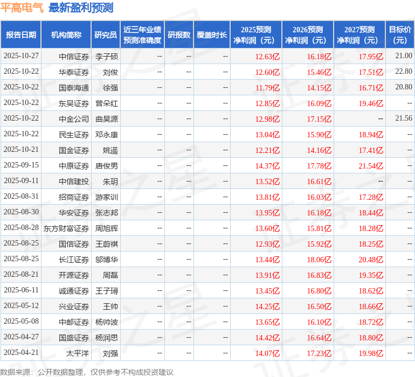
Task: Sort by 2025预测净利润 column header
Action: coord(256,35)
